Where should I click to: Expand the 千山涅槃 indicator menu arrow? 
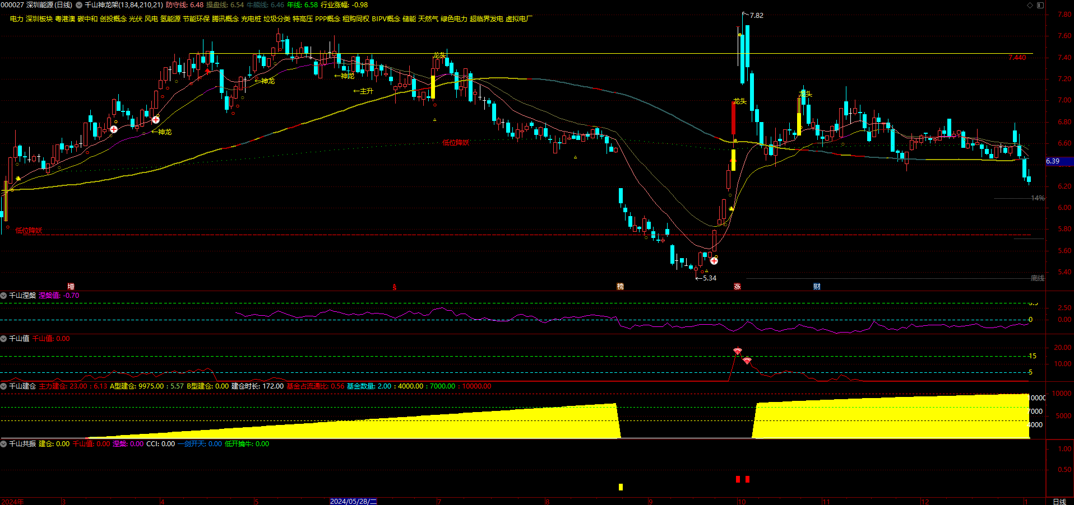tap(3, 296)
